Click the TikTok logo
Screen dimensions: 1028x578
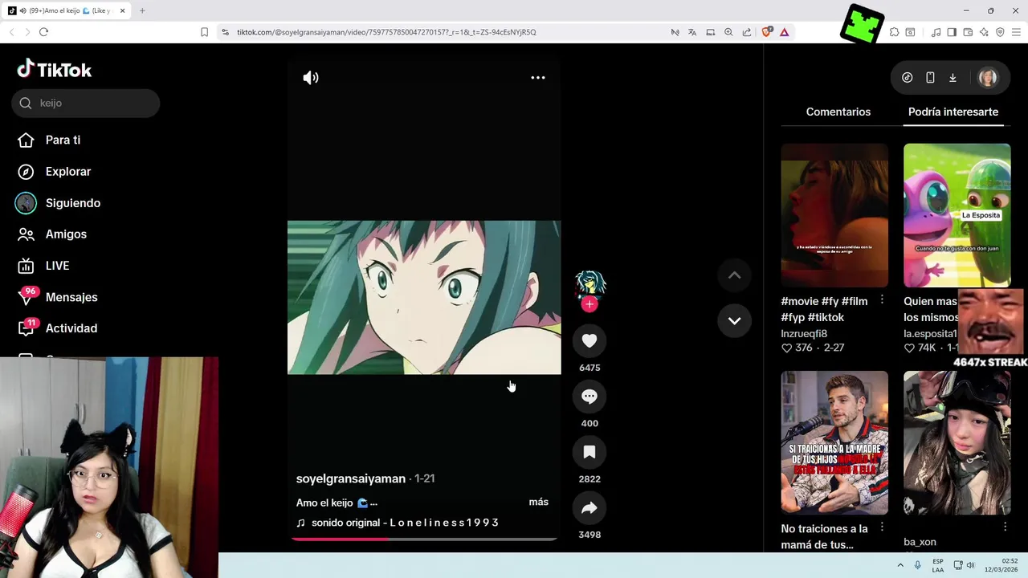click(x=55, y=69)
